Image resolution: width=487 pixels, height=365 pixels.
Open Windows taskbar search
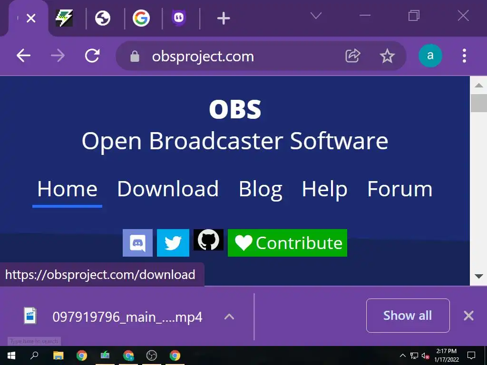click(x=34, y=355)
